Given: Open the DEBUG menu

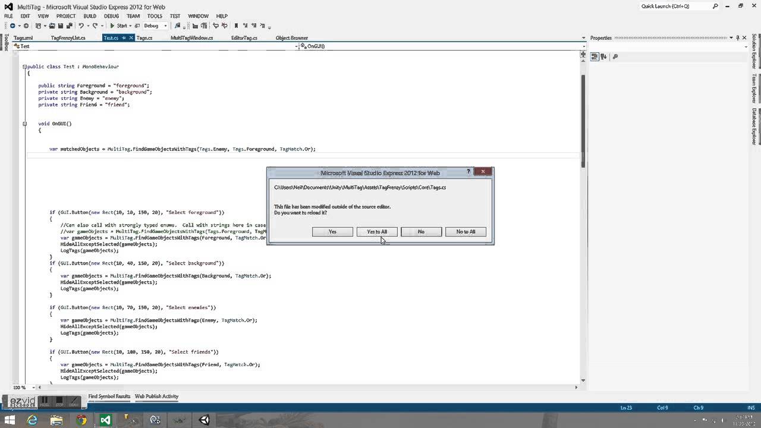Looking at the screenshot, I should click(112, 16).
